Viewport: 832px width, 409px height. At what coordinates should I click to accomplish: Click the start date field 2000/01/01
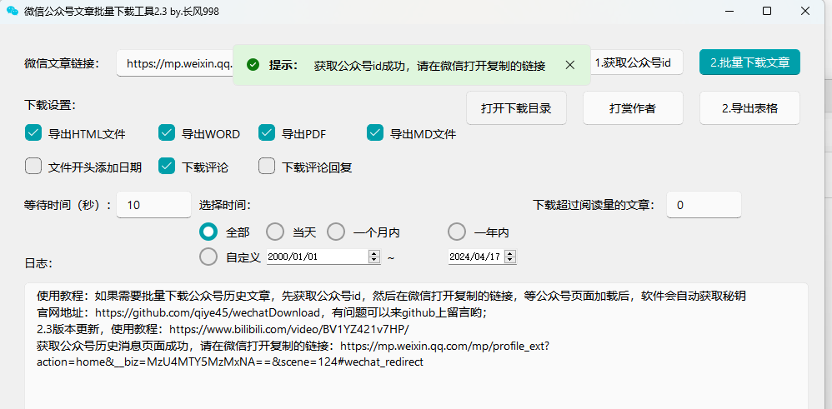[x=318, y=257]
